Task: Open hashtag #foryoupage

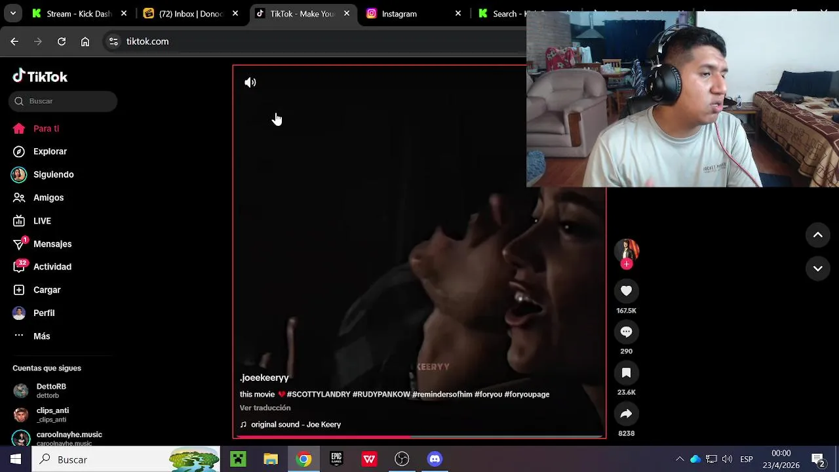Action: (527, 395)
